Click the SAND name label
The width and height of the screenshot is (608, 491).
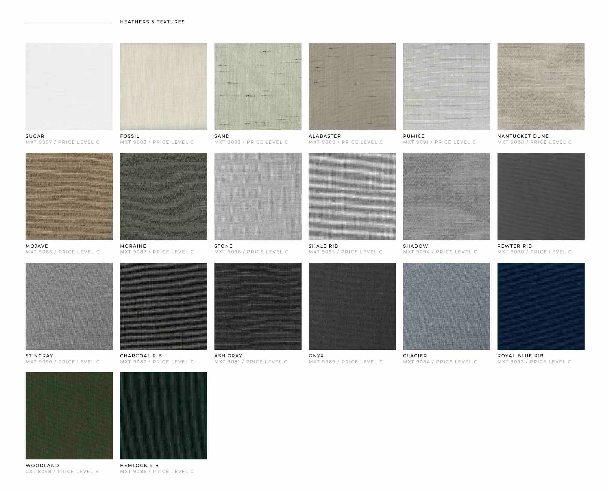[222, 136]
